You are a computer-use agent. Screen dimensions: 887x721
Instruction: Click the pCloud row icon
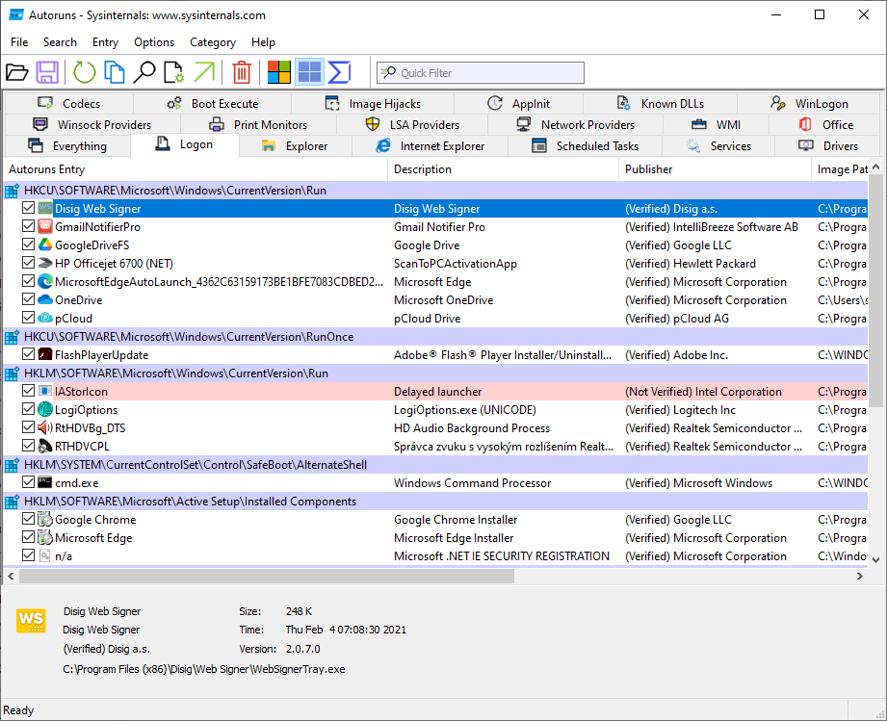(45, 319)
